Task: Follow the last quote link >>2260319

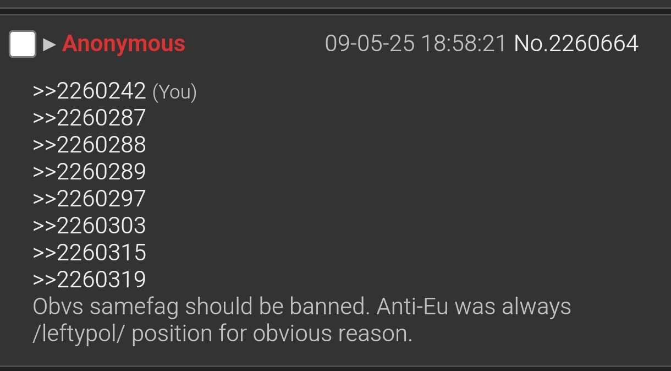Action: coord(89,280)
